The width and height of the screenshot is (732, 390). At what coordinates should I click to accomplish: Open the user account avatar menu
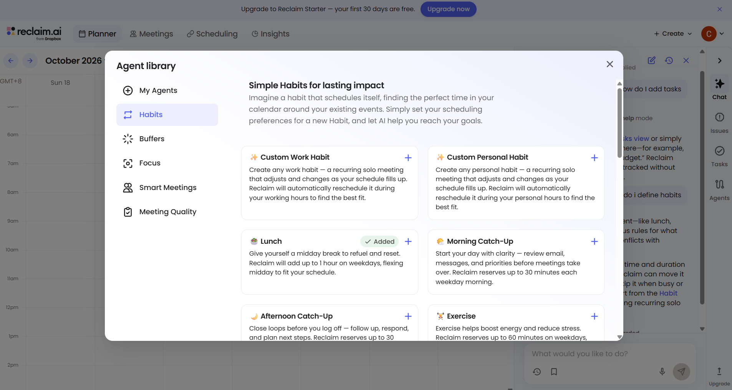click(x=712, y=34)
